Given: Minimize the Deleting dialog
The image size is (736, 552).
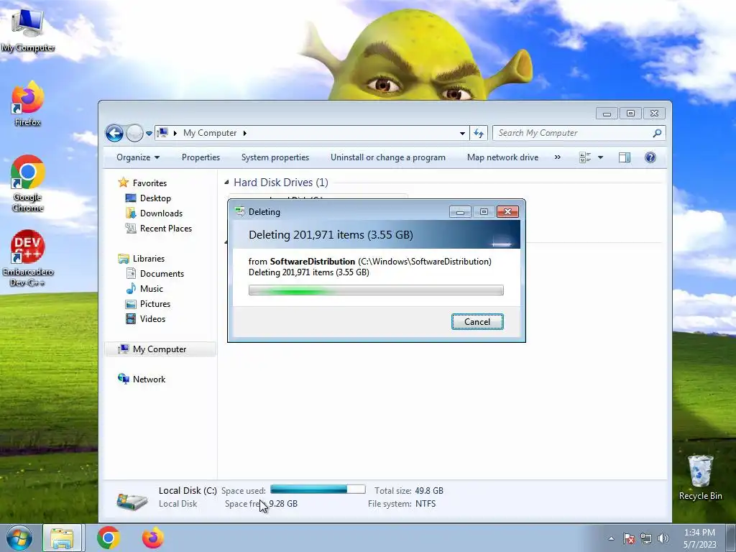Looking at the screenshot, I should pyautogui.click(x=460, y=212).
